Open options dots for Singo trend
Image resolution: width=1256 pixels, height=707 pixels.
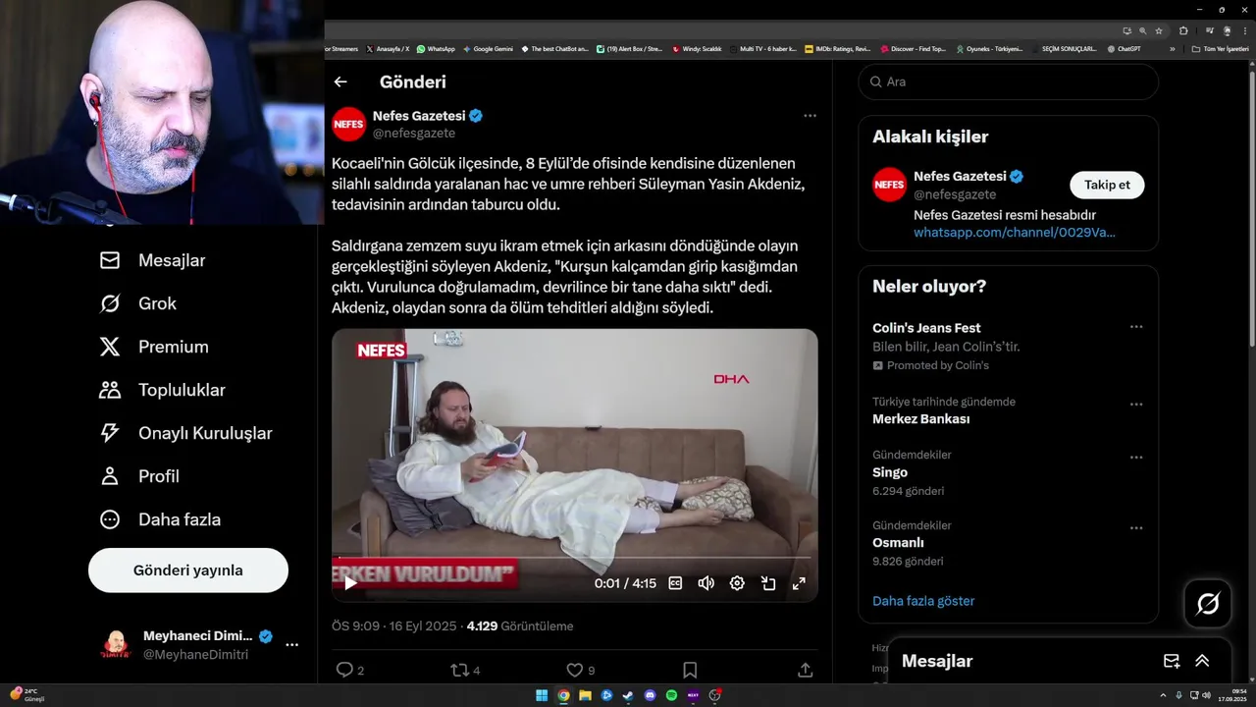coord(1136,458)
